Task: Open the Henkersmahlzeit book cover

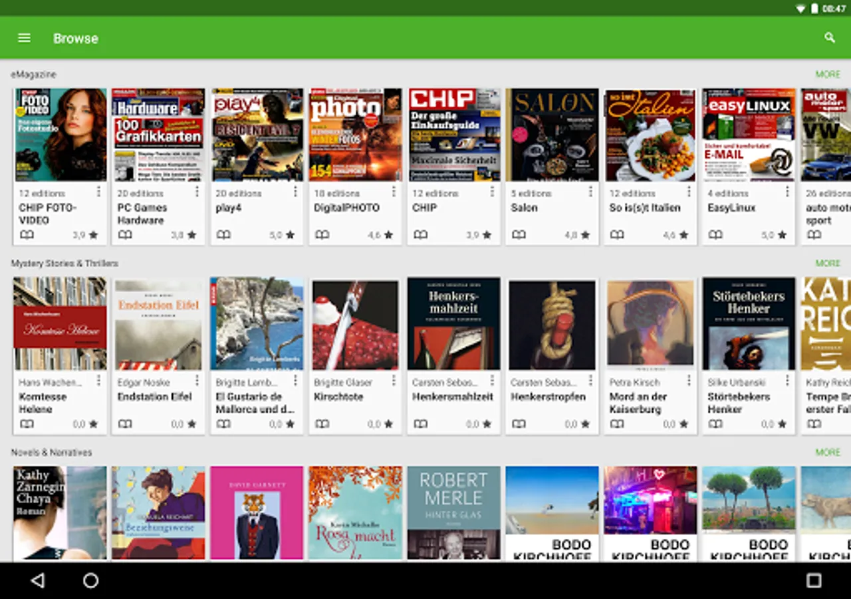Action: (453, 323)
